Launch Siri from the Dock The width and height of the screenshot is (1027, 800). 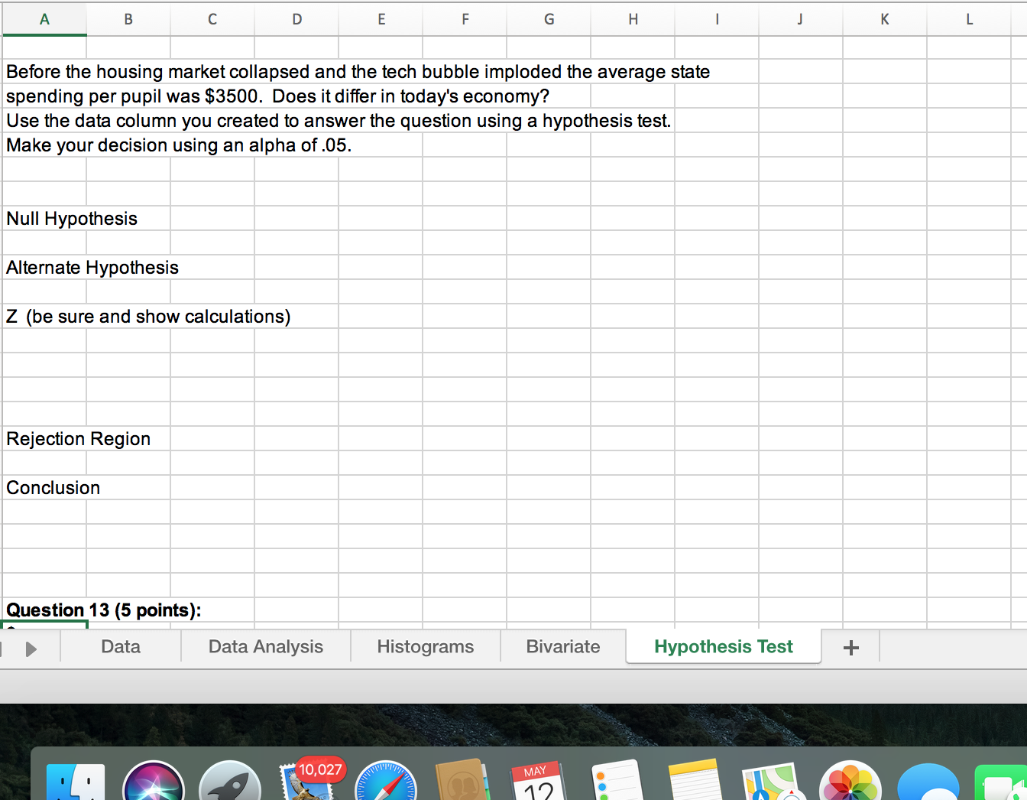pos(154,782)
